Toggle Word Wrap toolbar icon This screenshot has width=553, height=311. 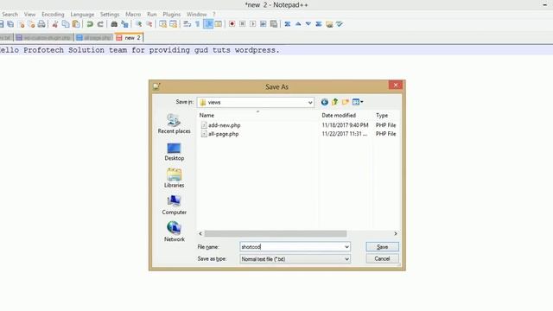click(187, 24)
